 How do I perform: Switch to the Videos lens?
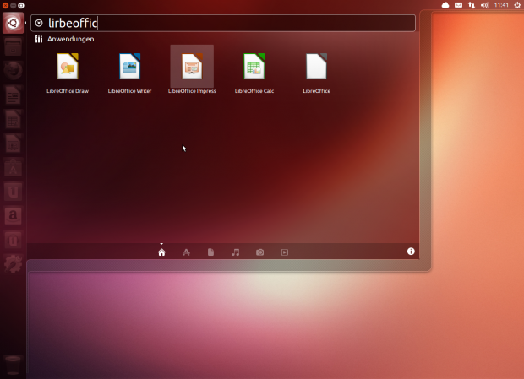click(x=284, y=252)
